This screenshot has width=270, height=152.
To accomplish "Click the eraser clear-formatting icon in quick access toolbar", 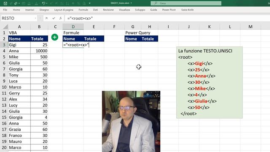I will point(16,3).
